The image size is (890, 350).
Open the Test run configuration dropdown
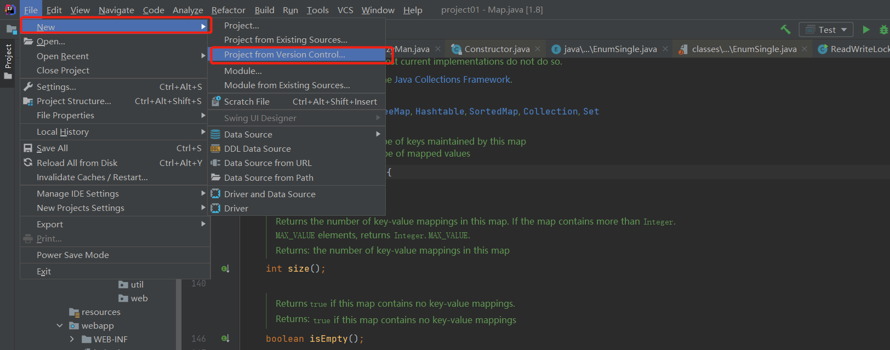tap(826, 30)
